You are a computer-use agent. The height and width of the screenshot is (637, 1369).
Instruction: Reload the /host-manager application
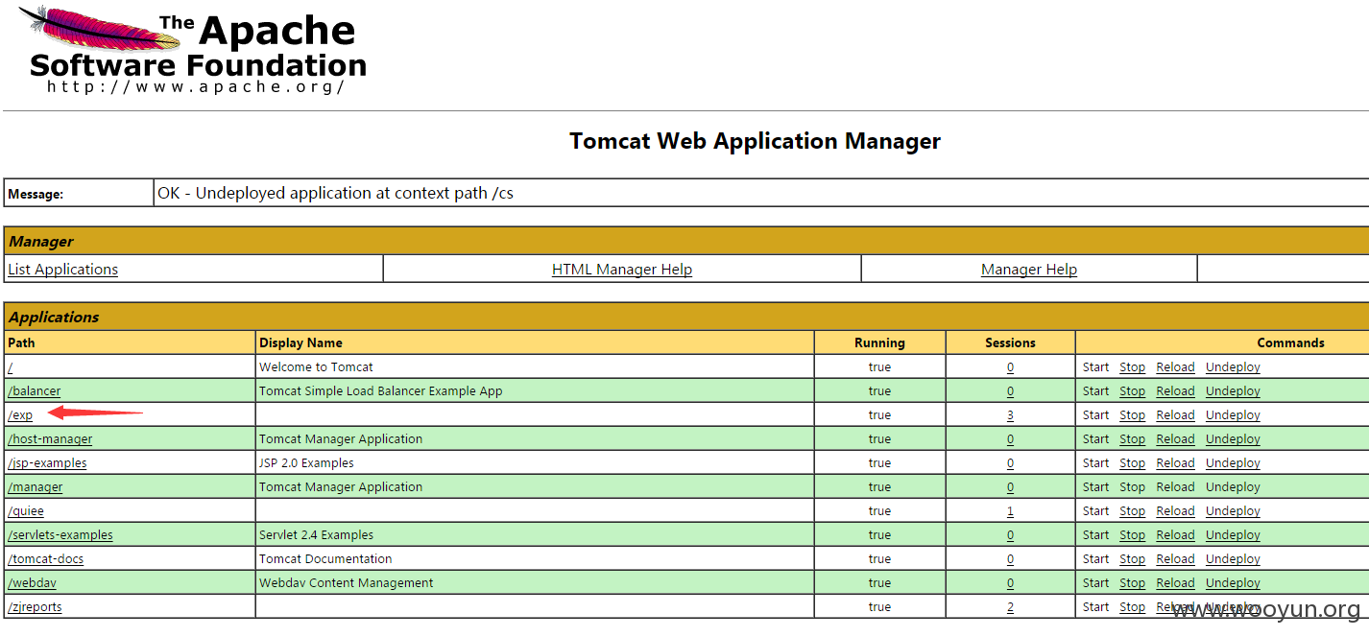[1175, 439]
